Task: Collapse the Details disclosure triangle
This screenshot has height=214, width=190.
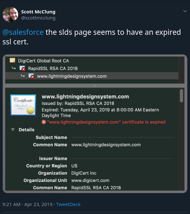Action: (x=13, y=130)
